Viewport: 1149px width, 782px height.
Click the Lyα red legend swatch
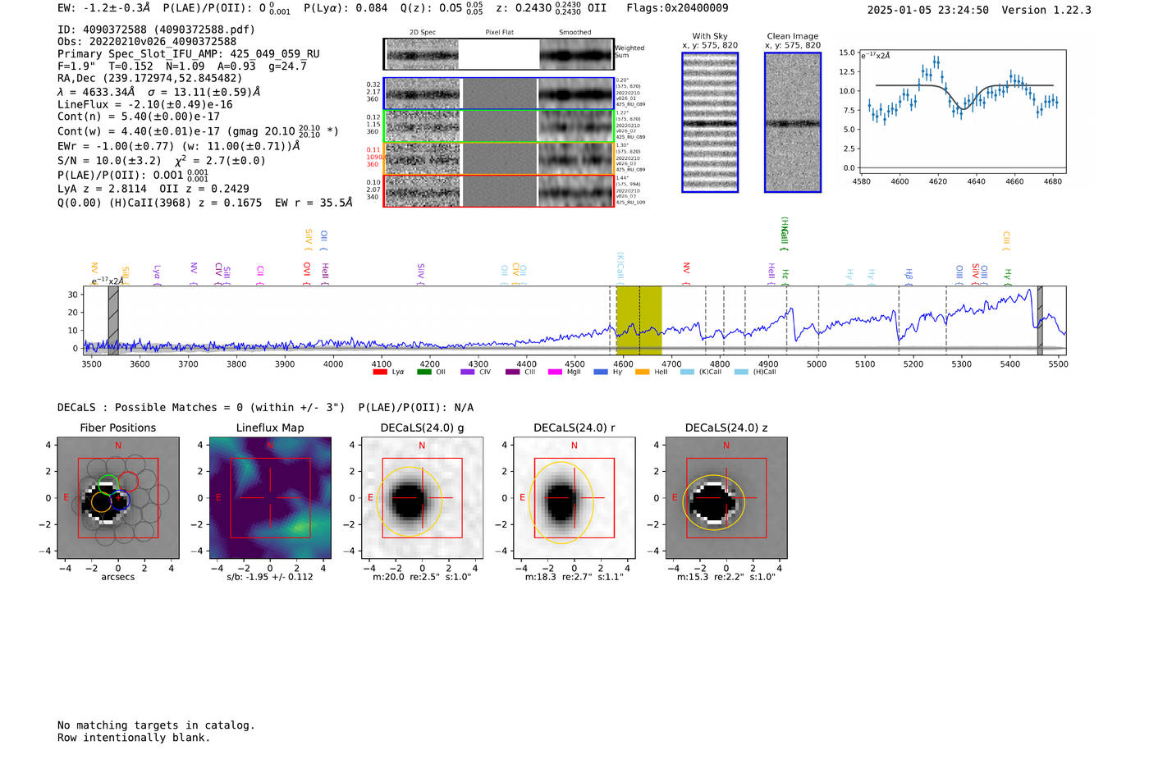379,373
